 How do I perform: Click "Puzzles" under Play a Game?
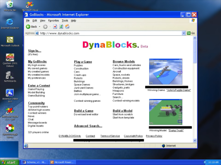point(78,65)
